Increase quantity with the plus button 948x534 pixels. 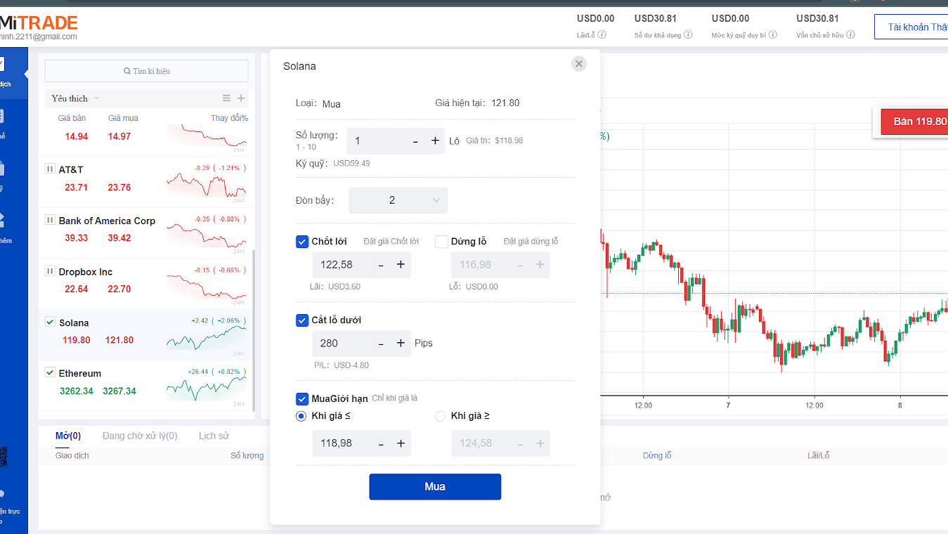[x=435, y=141]
